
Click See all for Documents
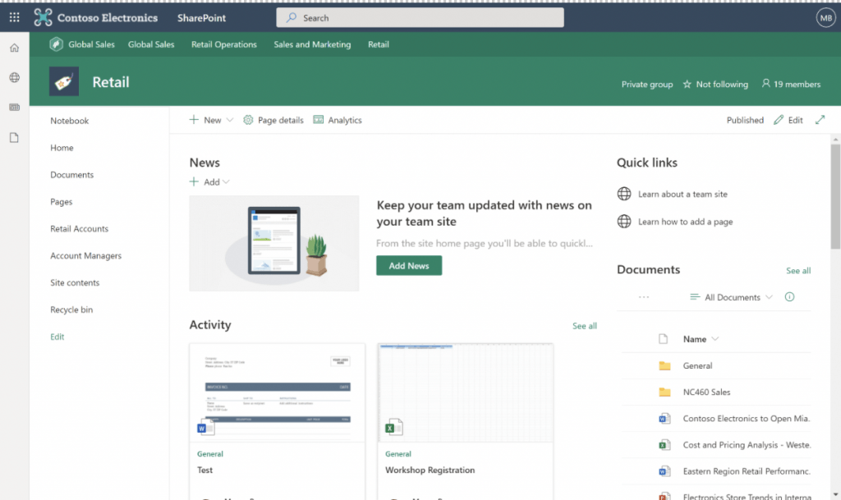pyautogui.click(x=798, y=271)
